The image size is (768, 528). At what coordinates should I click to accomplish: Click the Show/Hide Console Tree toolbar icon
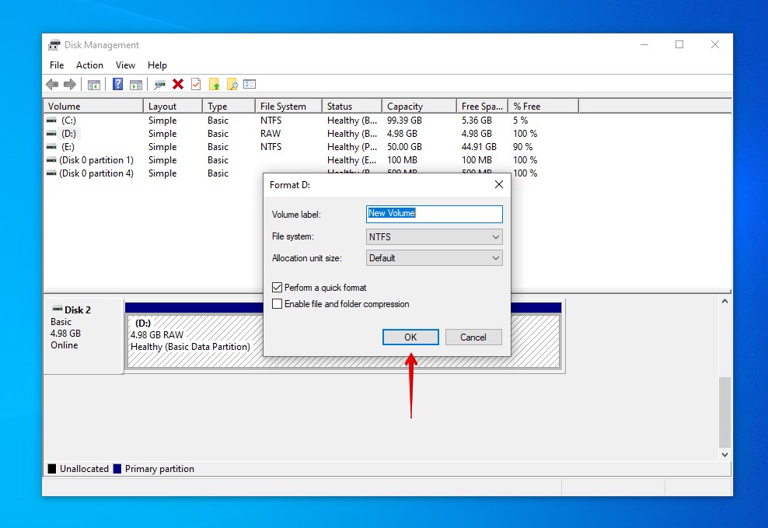click(93, 84)
